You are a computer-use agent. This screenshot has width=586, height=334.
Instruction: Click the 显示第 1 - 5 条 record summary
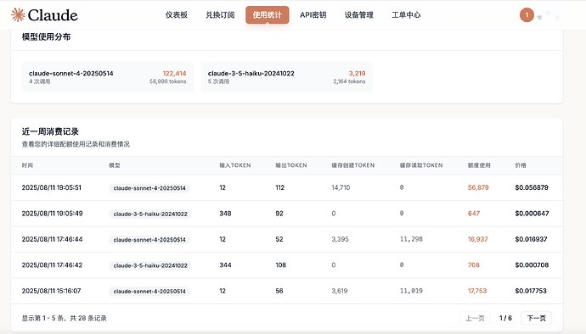(x=64, y=319)
